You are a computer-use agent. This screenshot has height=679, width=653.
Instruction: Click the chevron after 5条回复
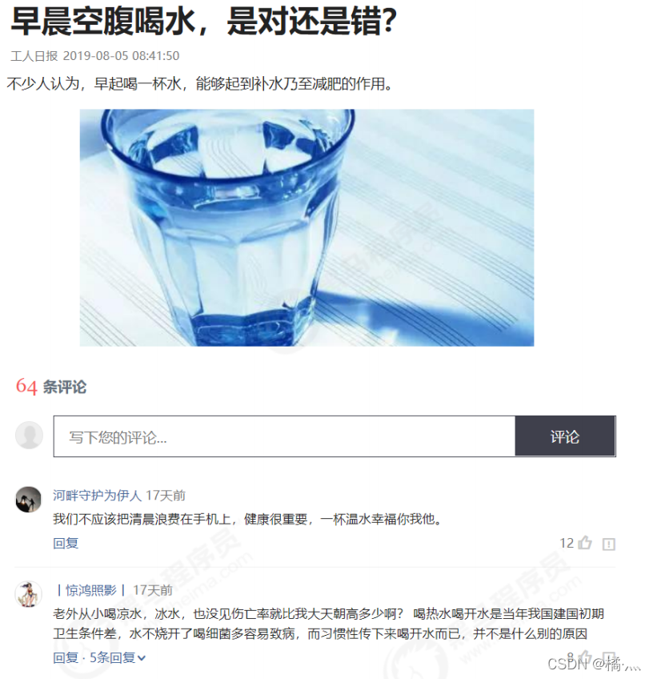click(142, 658)
